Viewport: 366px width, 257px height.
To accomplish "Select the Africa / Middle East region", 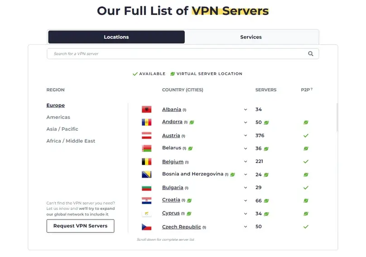I will point(71,141).
